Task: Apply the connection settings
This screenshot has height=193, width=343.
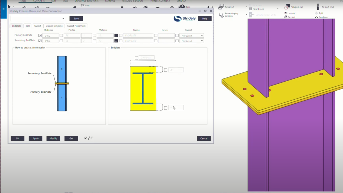Action: [x=35, y=138]
